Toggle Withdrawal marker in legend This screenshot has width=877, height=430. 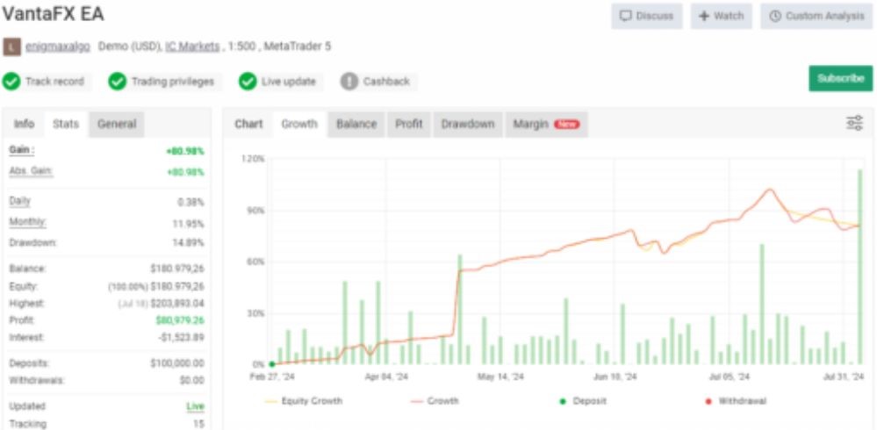tap(736, 401)
